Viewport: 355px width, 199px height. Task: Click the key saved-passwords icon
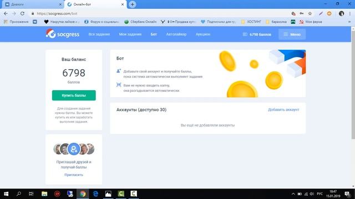(302, 13)
